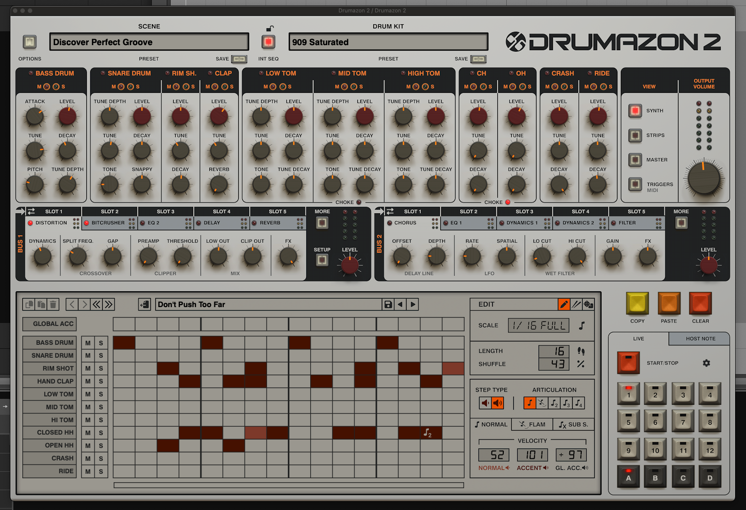Viewport: 746px width, 510px height.
Task: Save the pattern with the floppy disk icon
Action: tap(388, 304)
